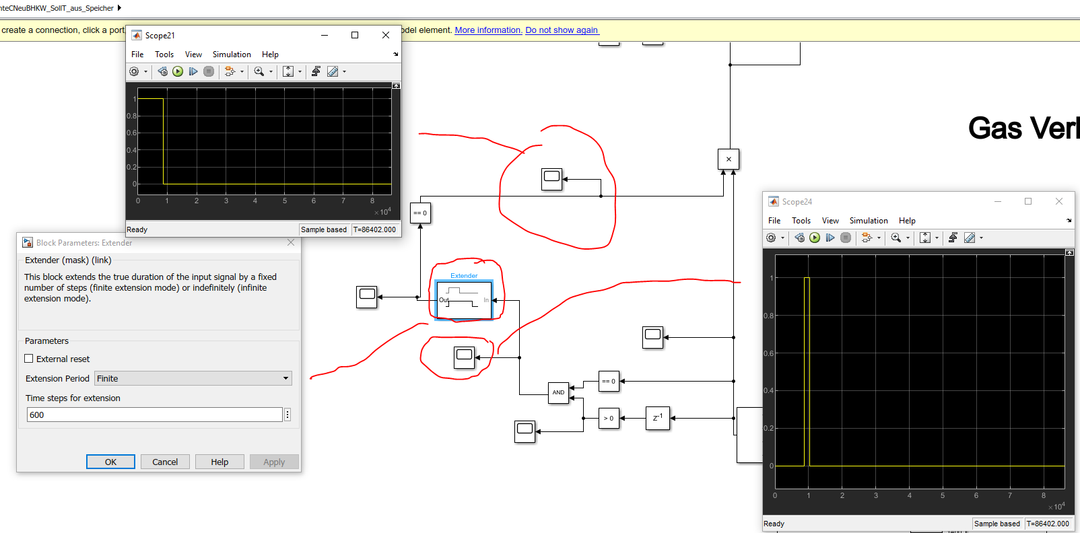Click the 'Do not show again' link
This screenshot has width=1080, height=533.
(562, 30)
